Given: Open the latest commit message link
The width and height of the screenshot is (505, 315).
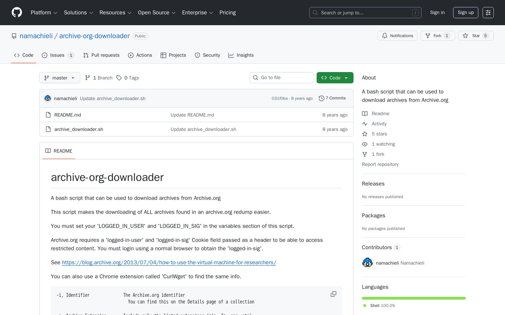Looking at the screenshot, I should (113, 98).
